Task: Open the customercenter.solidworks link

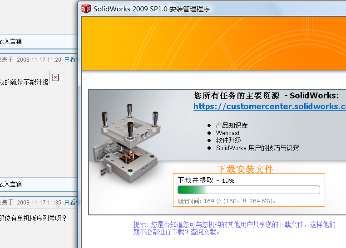Action: 270,107
